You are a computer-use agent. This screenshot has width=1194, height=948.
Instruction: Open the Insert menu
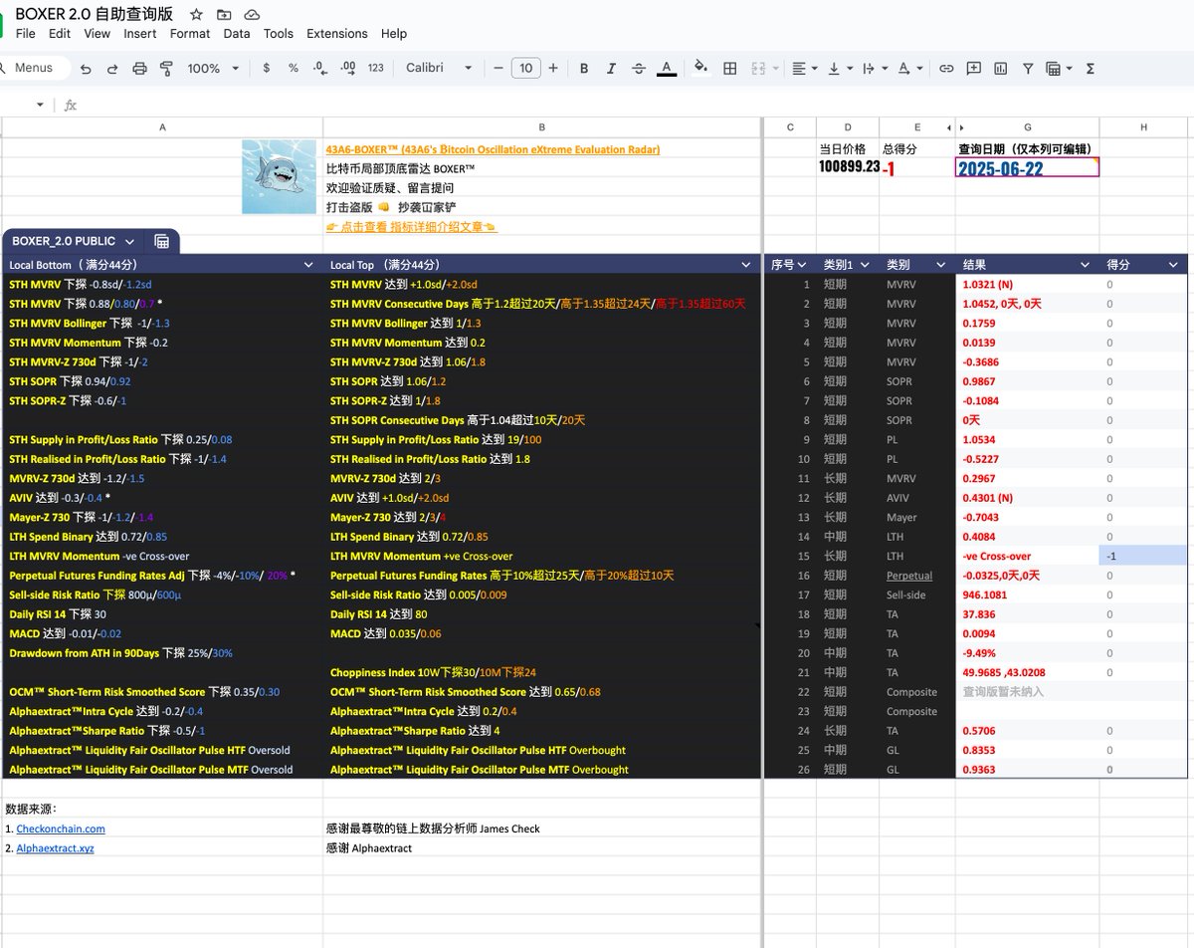[140, 33]
